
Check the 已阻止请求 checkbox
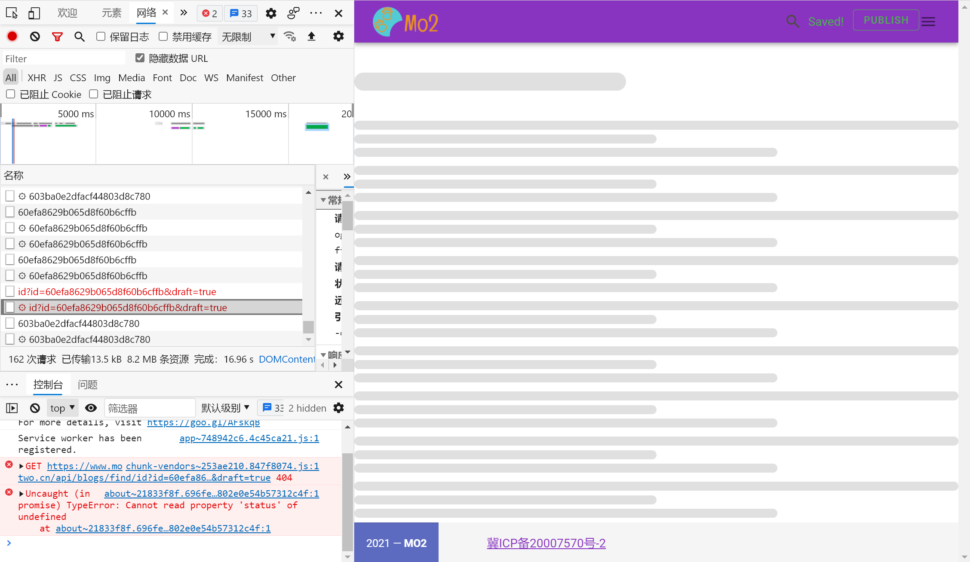93,94
